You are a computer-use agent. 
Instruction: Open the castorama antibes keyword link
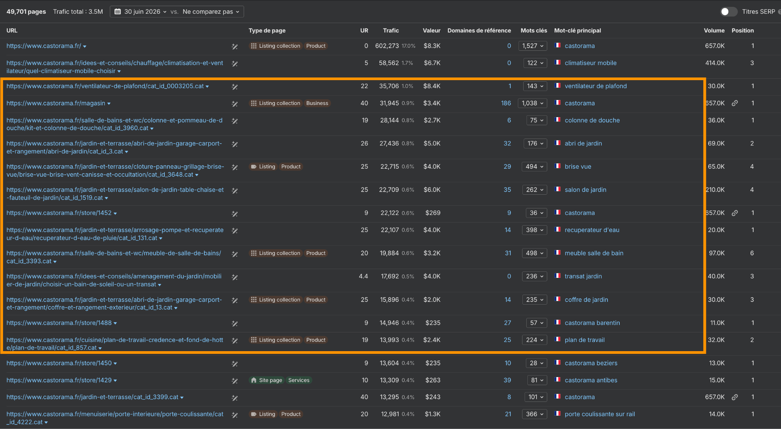591,380
